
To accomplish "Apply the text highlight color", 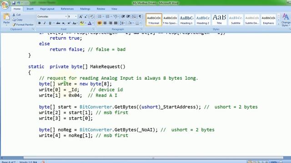I will pyautogui.click(x=82, y=23).
